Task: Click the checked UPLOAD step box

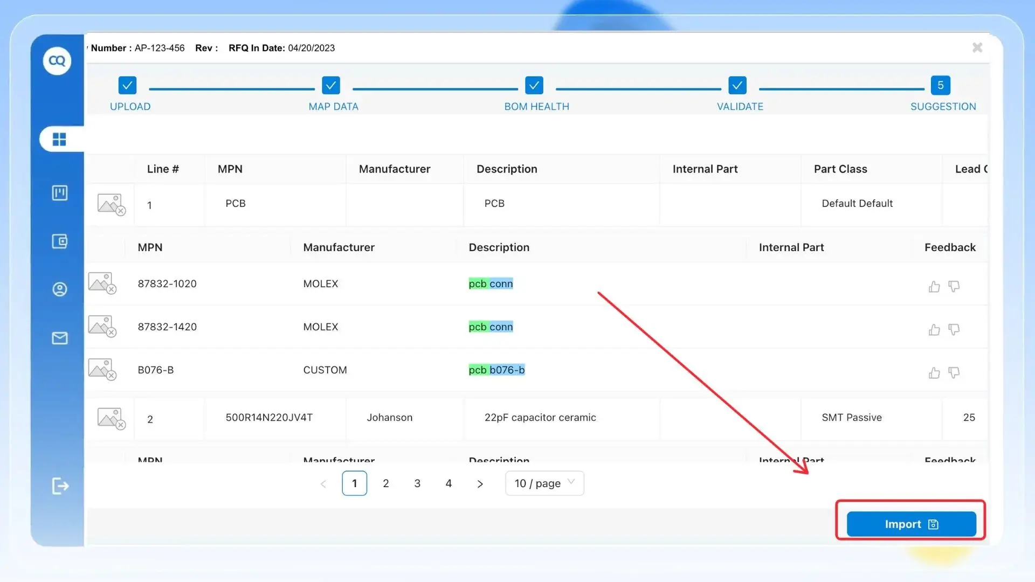Action: click(127, 85)
